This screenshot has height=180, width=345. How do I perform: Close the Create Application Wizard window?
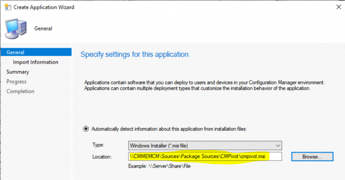pos(339,7)
